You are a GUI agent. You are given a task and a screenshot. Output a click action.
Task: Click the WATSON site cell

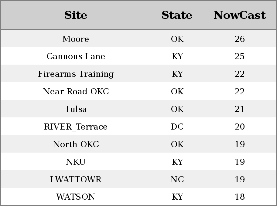tap(76, 197)
